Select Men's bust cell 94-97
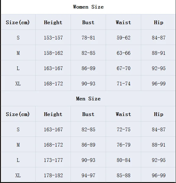Image resolution: width=176 pixels, height=183 pixels. coord(88,175)
